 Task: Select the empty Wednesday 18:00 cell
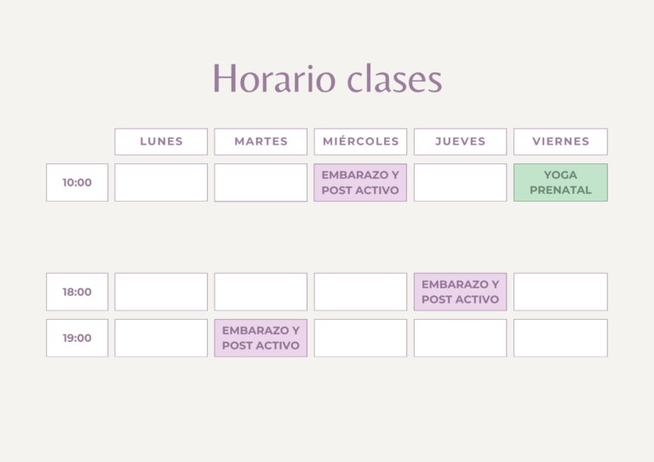(x=360, y=292)
